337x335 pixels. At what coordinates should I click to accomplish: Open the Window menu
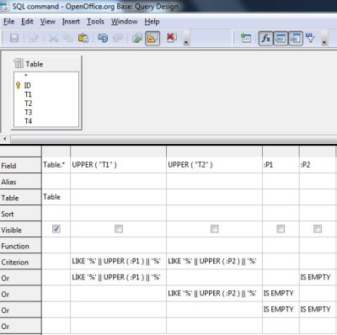pyautogui.click(x=125, y=22)
